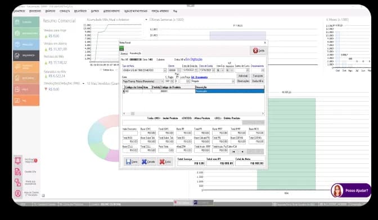Open the Guia de Notas Fiscais menu
Screen dimensions: 378x220
pos(136,11)
